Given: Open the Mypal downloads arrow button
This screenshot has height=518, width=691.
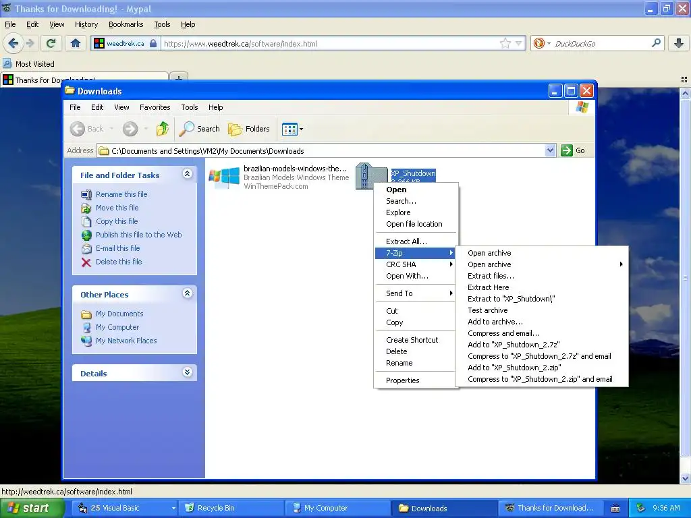Looking at the screenshot, I should [x=679, y=43].
